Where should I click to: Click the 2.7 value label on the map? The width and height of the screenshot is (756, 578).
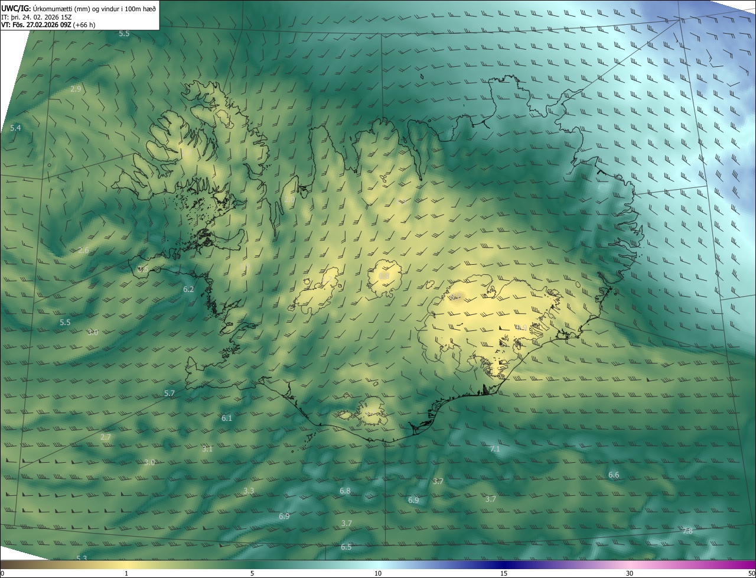click(x=106, y=437)
